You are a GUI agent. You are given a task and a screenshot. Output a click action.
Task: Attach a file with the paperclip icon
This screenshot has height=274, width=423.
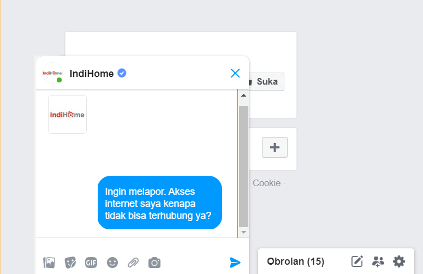pyautogui.click(x=133, y=263)
